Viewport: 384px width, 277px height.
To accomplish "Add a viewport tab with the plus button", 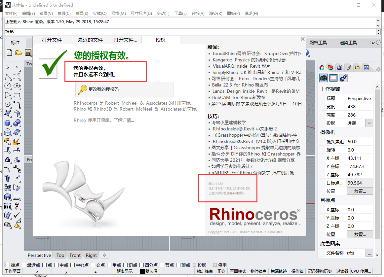I will [x=104, y=255].
